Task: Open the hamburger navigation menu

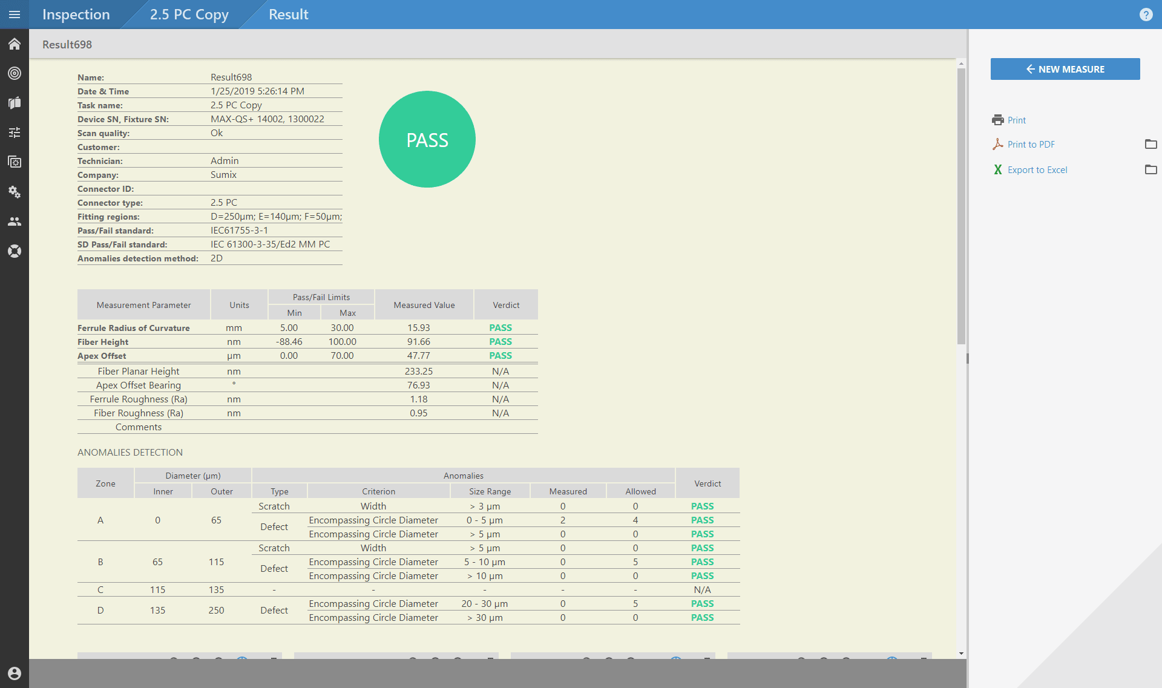Action: [x=15, y=15]
